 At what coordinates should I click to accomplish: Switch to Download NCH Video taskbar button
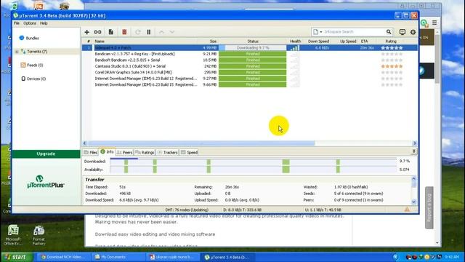(63, 257)
